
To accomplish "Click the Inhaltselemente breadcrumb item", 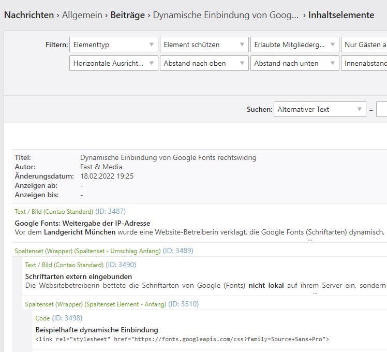I will pos(341,15).
